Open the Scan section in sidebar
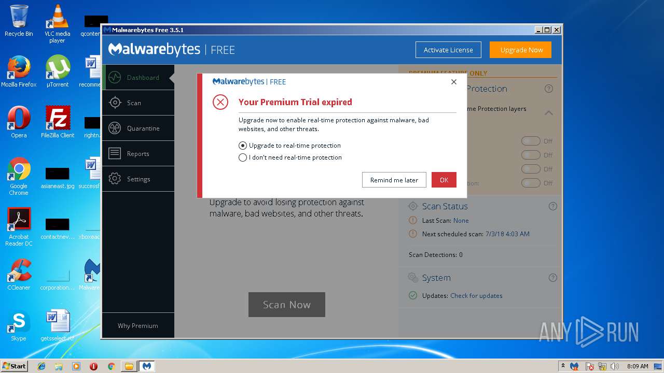664x373 pixels. coord(138,103)
